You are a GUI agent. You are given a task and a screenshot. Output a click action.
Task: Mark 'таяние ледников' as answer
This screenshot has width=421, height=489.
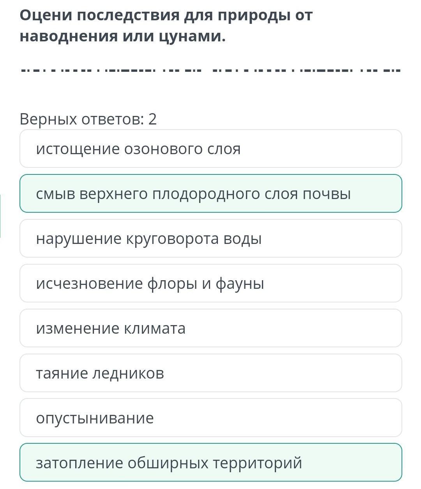click(210, 373)
